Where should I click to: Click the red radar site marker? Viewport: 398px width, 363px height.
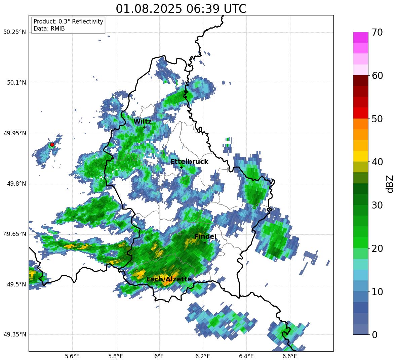coord(52,145)
